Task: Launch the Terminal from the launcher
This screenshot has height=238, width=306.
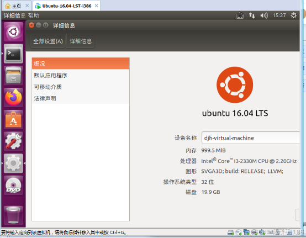Action: [13, 54]
